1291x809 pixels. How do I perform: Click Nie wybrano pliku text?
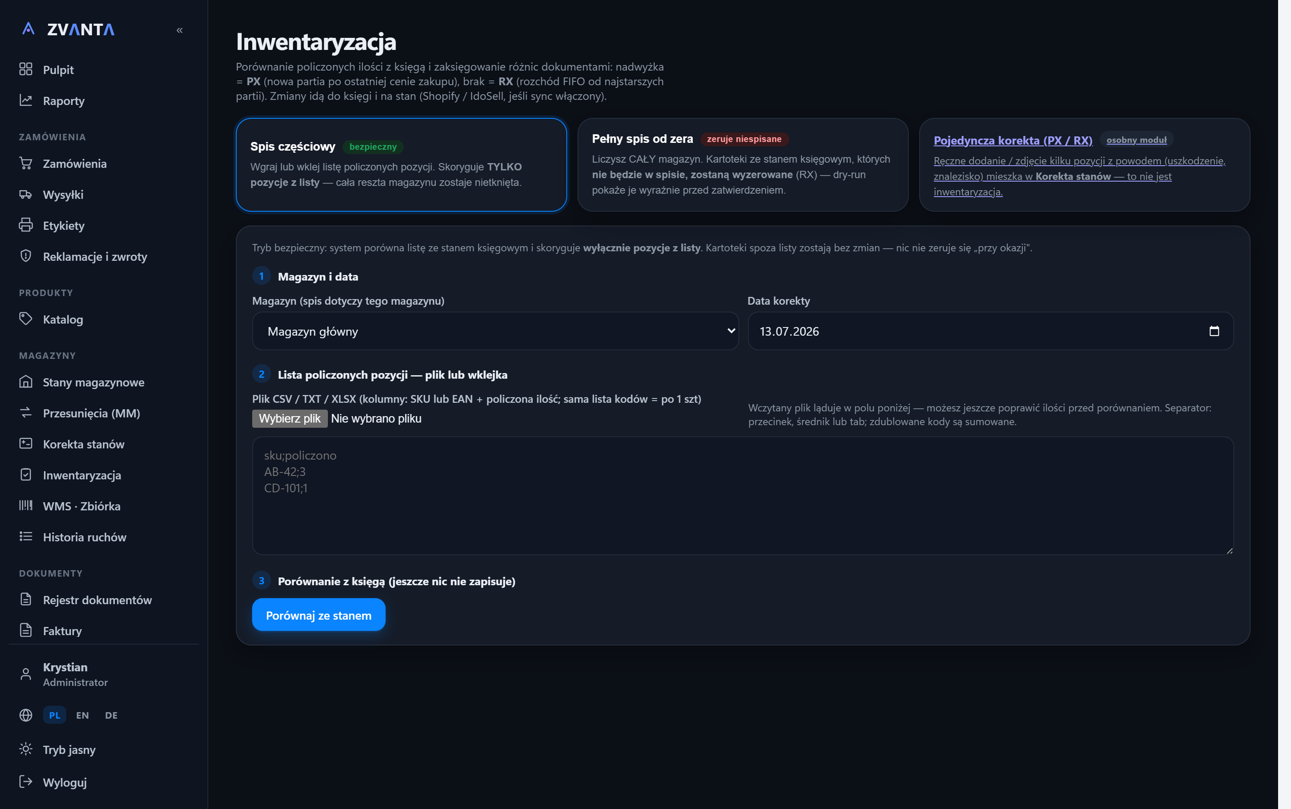click(376, 418)
